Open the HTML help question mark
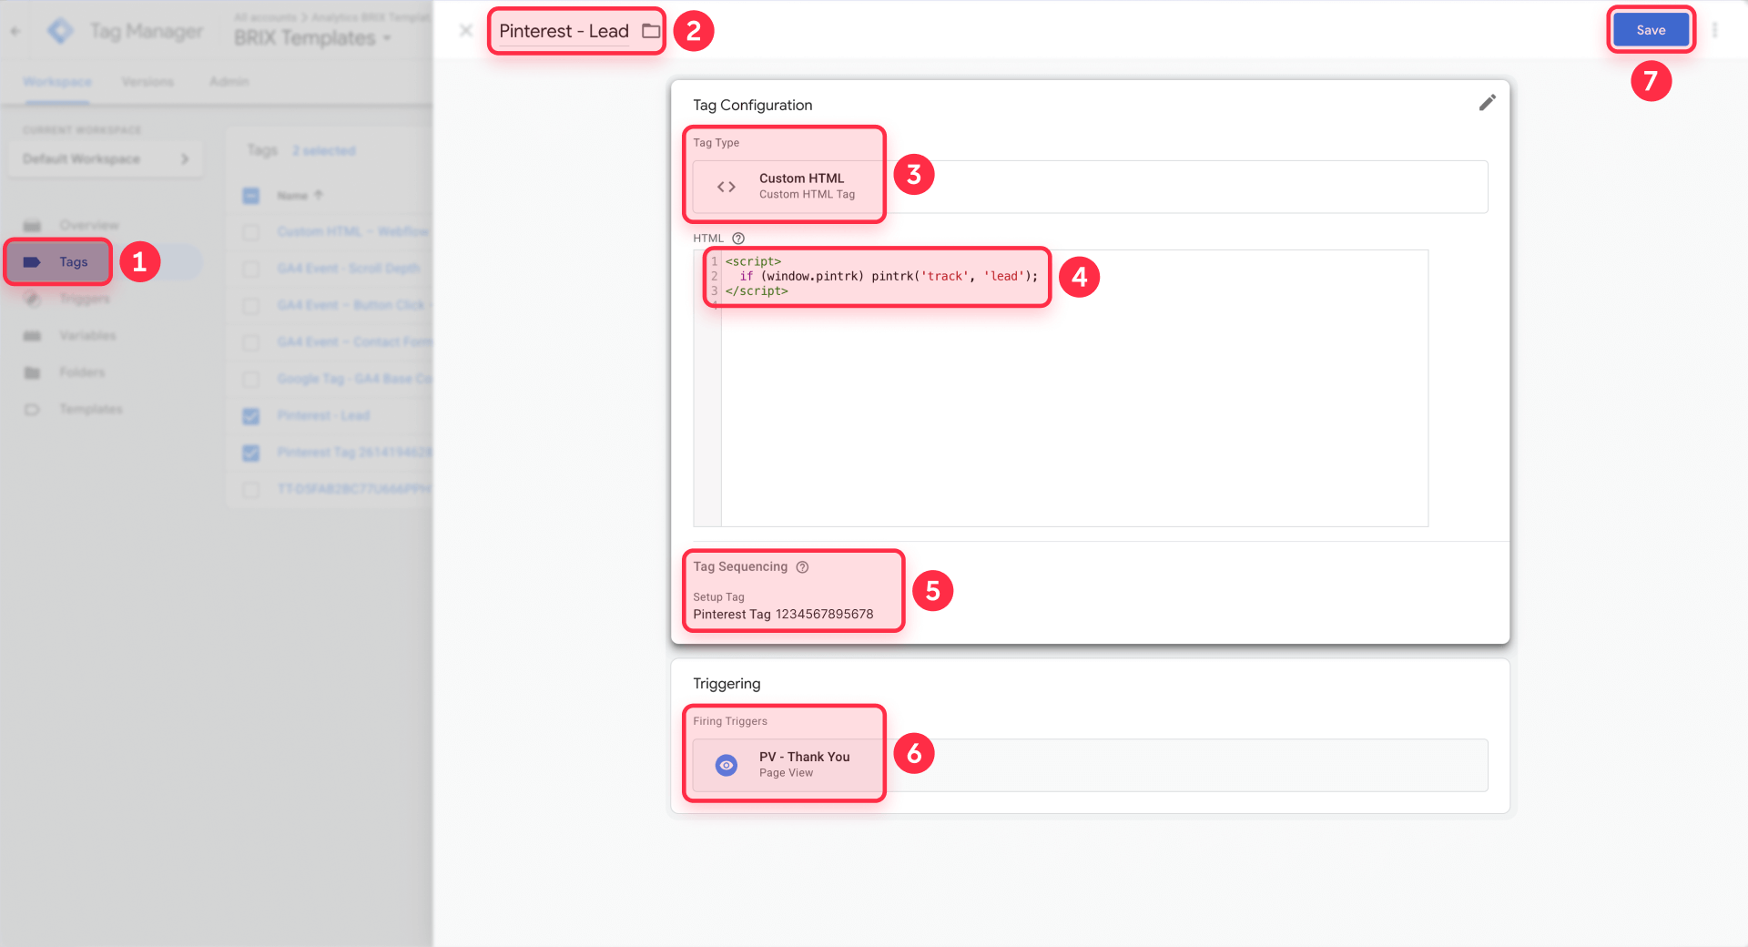 (738, 239)
